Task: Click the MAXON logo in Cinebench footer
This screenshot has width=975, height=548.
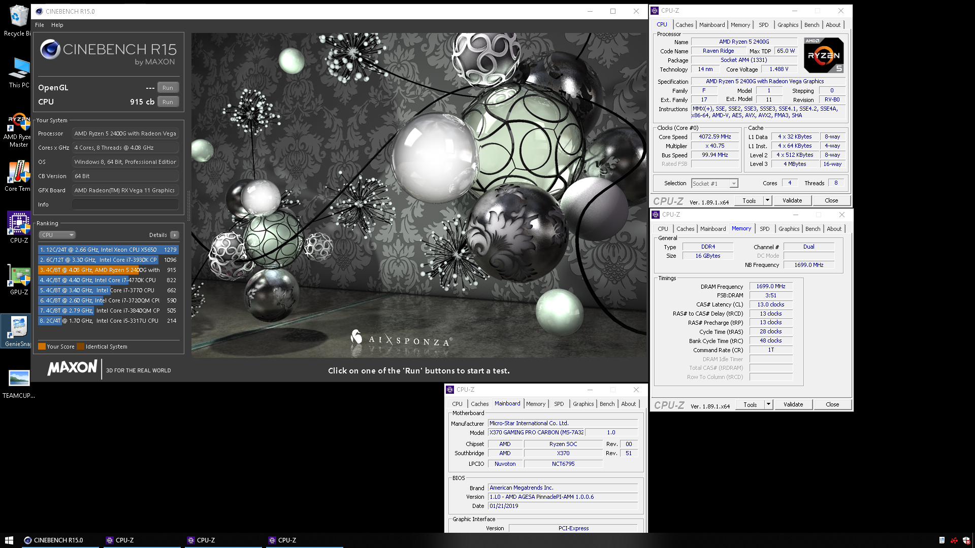Action: 72,368
